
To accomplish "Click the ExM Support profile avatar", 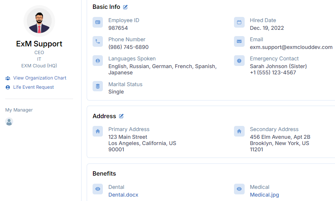I will (x=39, y=21).
